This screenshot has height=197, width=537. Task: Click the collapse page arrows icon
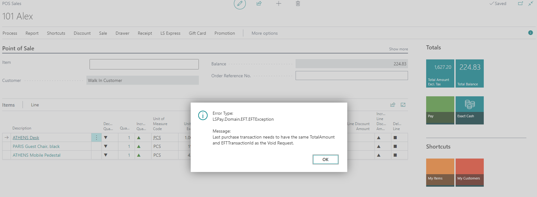[x=531, y=3]
